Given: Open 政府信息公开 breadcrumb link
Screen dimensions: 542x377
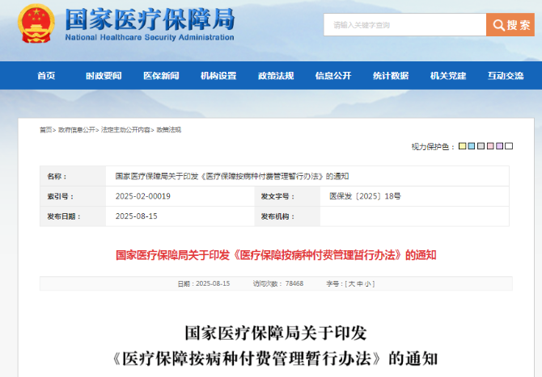Looking at the screenshot, I should [x=76, y=130].
